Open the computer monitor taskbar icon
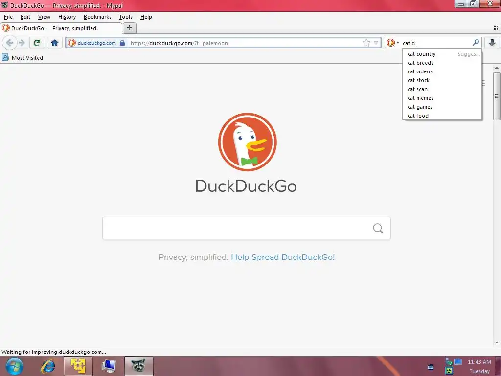 coord(109,366)
